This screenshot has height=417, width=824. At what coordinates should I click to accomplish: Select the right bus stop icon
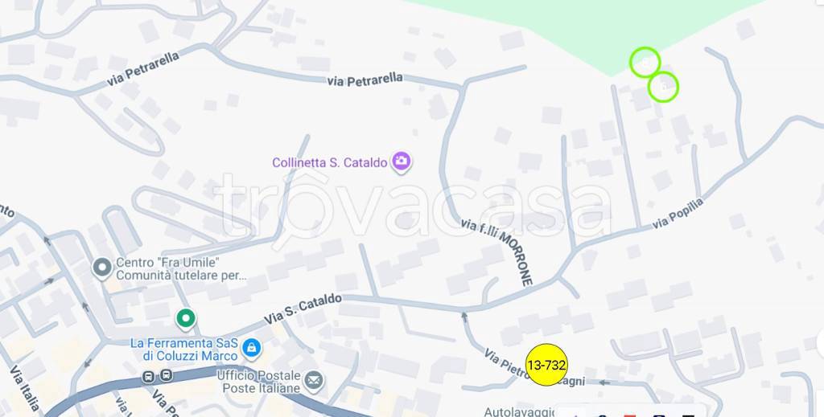[166, 375]
